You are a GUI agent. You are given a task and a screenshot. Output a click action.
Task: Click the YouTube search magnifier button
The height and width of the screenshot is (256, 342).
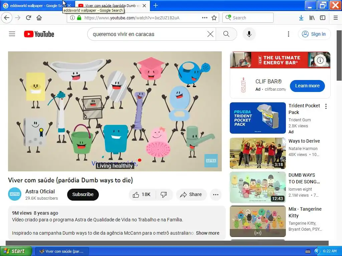(x=226, y=34)
